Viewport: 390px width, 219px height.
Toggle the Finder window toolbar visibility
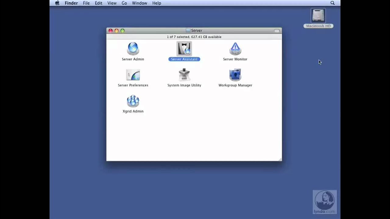(x=277, y=30)
